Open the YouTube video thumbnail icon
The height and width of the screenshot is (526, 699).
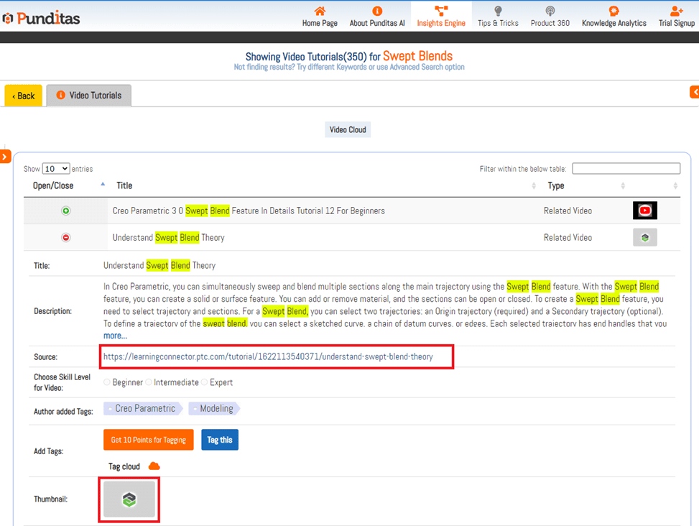coord(644,211)
